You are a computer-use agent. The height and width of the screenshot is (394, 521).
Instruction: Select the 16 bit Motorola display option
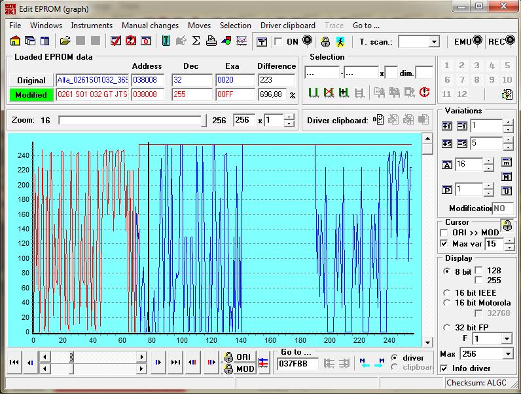pos(447,303)
